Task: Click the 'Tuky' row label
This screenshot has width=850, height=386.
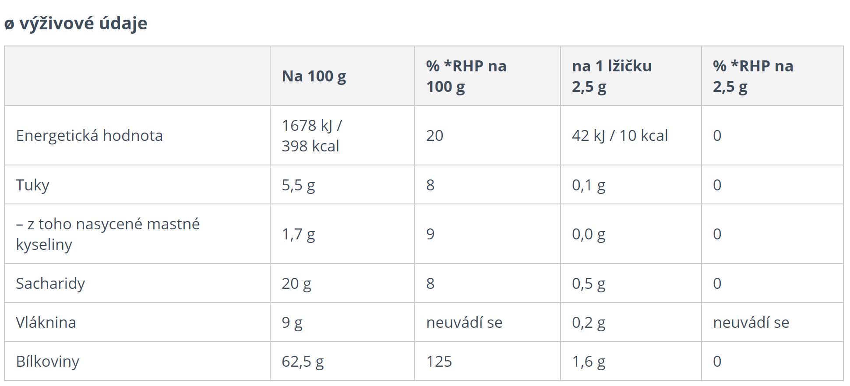Action: pos(33,185)
